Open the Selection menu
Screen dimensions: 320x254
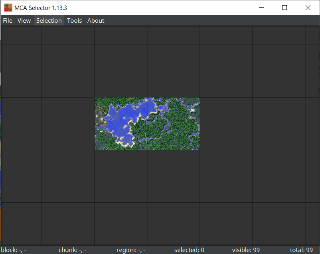[49, 21]
